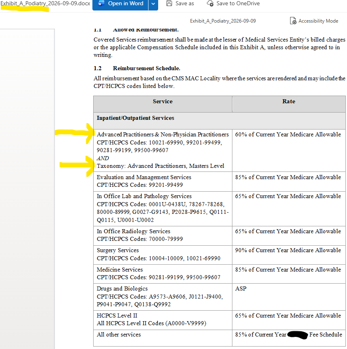Click Advanced Practitioners & Non-Physician Practitioners text
Viewport: 347px width, 349px height.
tap(163, 134)
